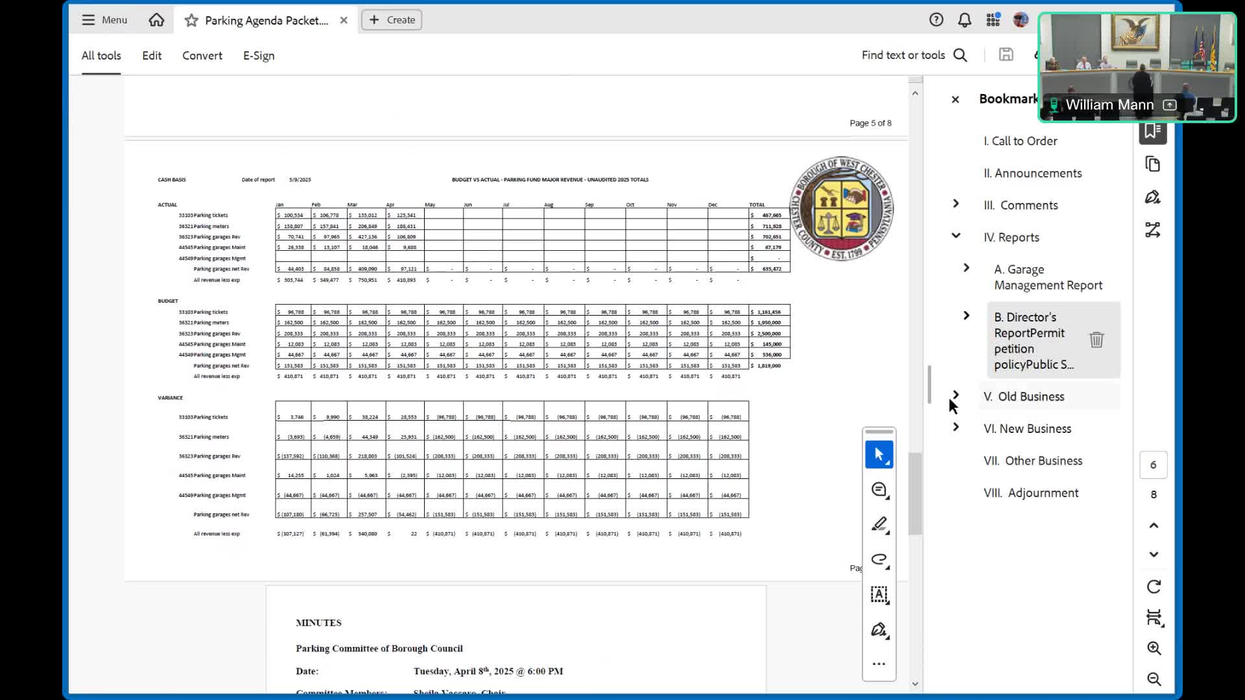This screenshot has height=700, width=1245.
Task: Expand the B. Director's Report bookmark
Action: click(966, 316)
